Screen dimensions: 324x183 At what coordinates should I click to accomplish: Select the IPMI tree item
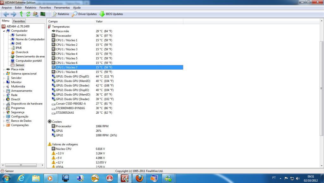[19, 48]
